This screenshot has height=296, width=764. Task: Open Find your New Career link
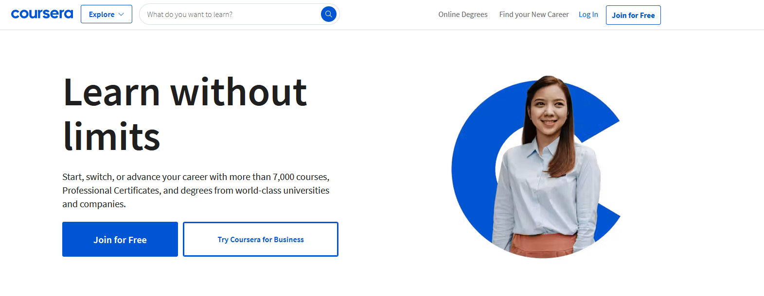tap(534, 15)
